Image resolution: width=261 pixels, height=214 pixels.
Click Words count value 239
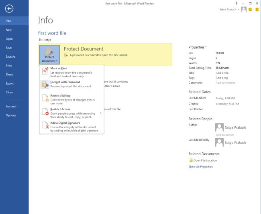[x=218, y=63]
